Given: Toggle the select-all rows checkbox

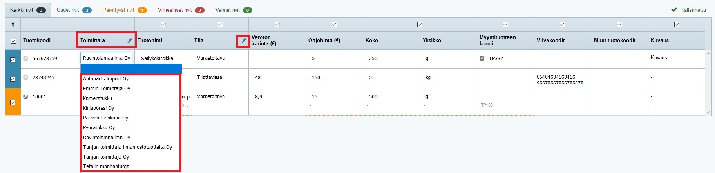Looking at the screenshot, I should point(13,41).
